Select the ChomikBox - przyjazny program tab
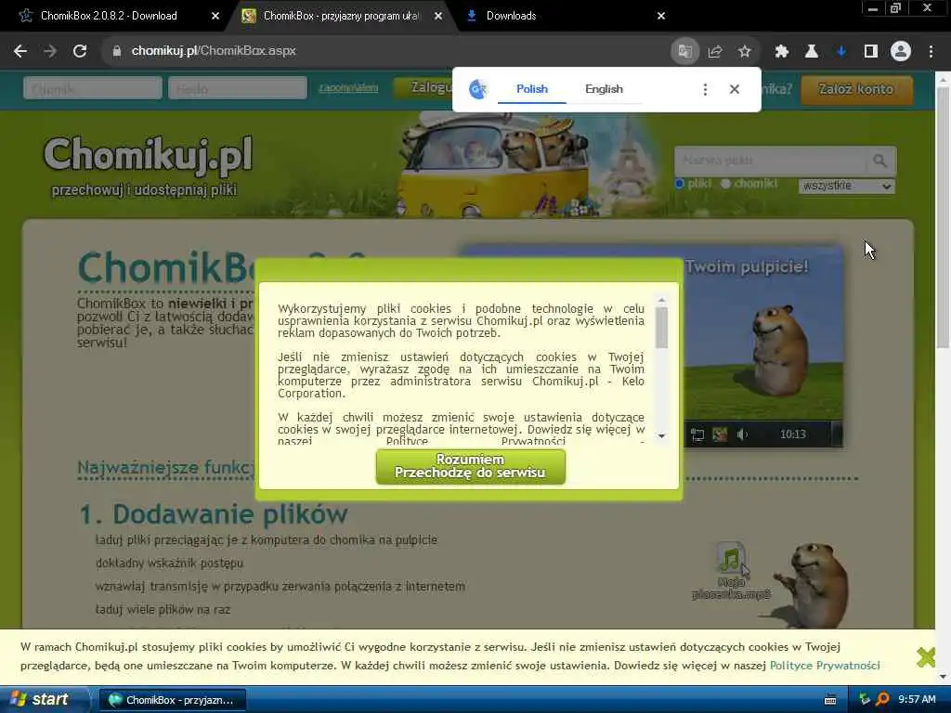 click(342, 16)
